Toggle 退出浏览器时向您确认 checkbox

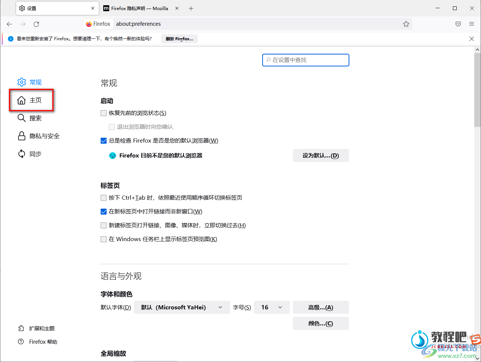click(x=112, y=127)
